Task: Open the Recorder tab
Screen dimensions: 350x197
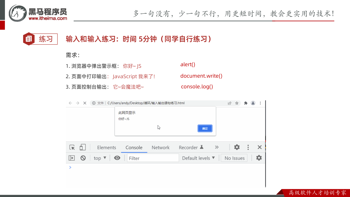Action: click(x=191, y=147)
